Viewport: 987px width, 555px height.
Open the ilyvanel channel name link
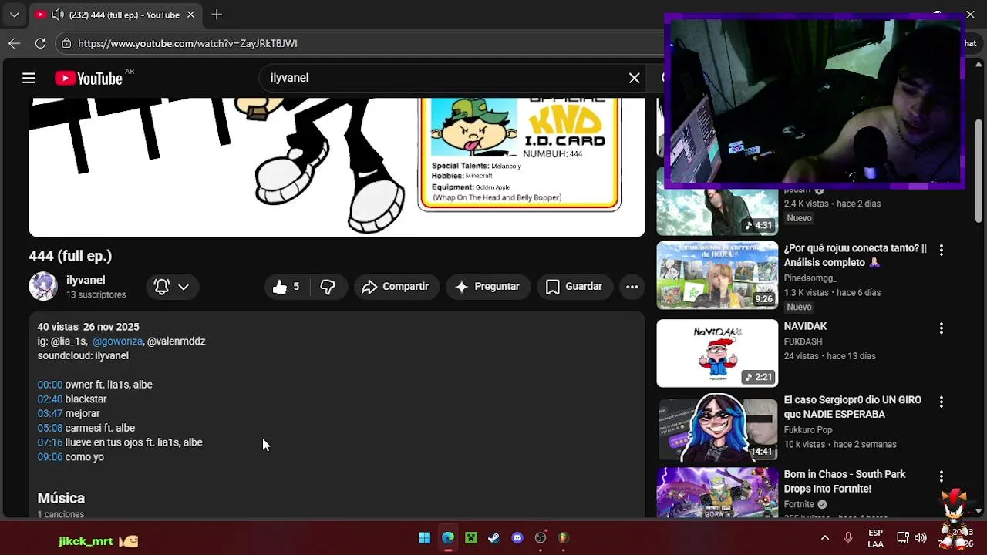coord(86,281)
